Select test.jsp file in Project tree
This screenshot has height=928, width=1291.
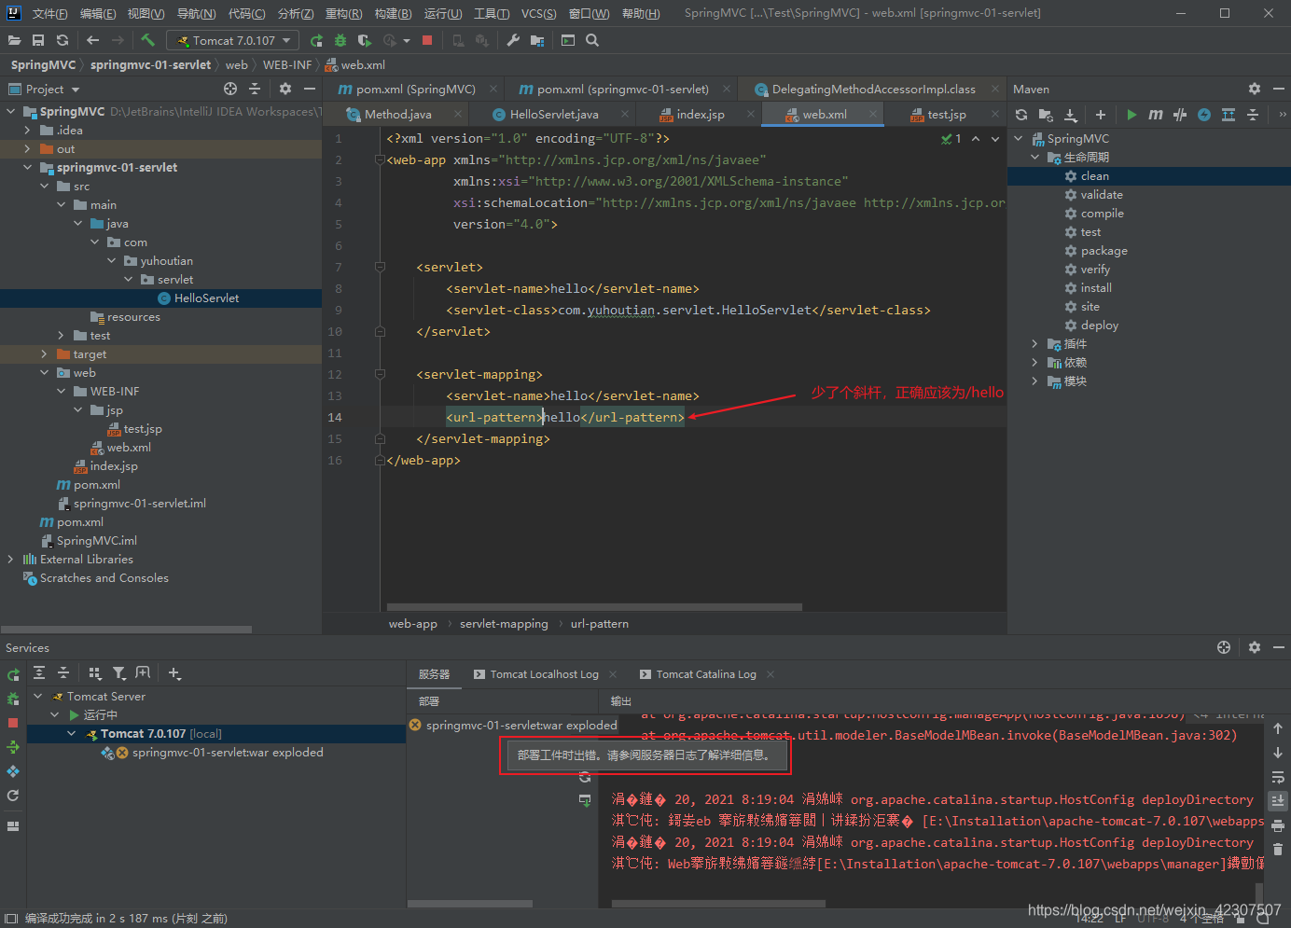coord(143,429)
